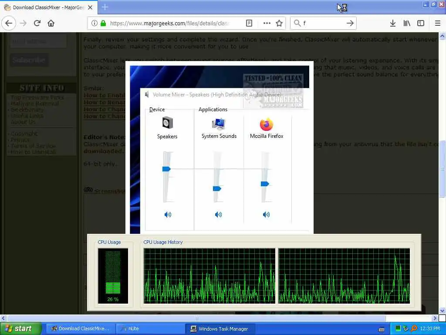The width and height of the screenshot is (446, 335).
Task: Open the Library bookshelf icon
Action: click(407, 23)
